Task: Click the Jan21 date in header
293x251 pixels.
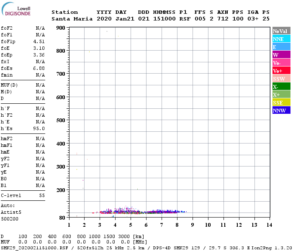Action: coord(125,19)
